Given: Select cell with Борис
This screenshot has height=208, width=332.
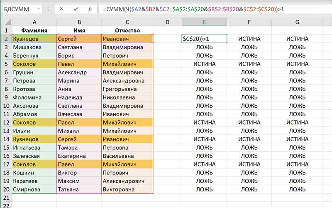Looking at the screenshot, I should point(79,56).
